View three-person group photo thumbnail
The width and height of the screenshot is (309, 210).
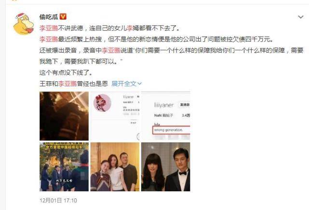115,167
